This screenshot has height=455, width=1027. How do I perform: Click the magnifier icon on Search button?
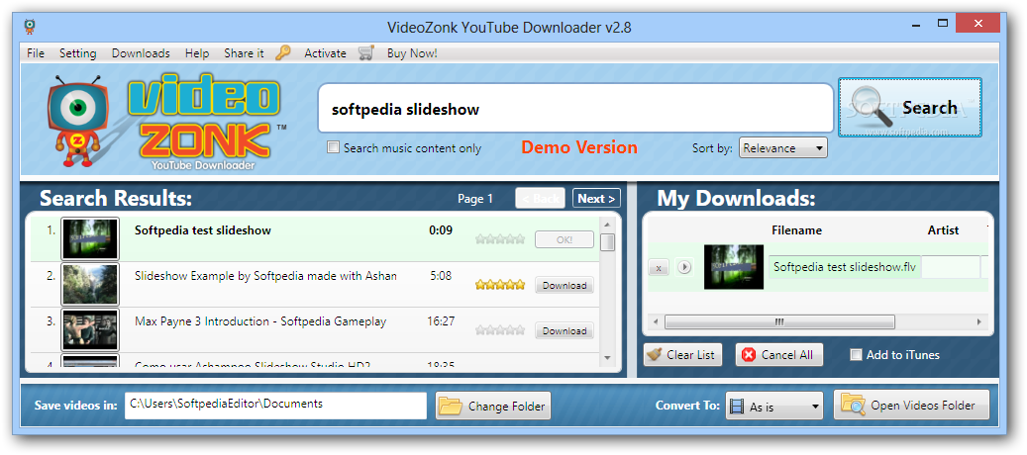[872, 107]
